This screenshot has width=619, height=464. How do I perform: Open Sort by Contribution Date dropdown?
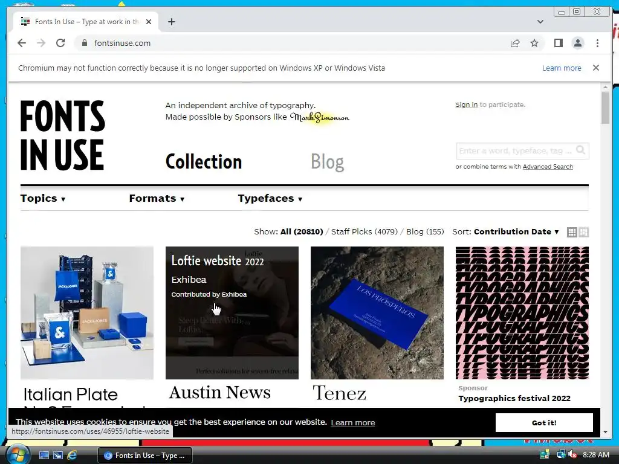[x=516, y=231]
